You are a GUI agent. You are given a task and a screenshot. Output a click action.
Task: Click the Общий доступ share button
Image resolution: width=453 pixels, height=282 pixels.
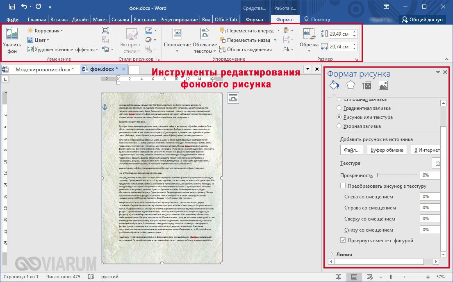(422, 20)
